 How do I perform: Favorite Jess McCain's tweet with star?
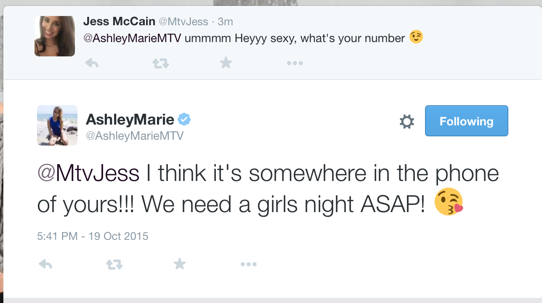226,63
